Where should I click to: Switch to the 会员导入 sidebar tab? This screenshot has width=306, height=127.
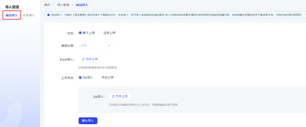29,15
